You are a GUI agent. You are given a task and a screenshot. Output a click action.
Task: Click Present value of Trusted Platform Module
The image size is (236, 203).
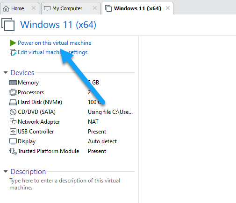tap(97, 151)
